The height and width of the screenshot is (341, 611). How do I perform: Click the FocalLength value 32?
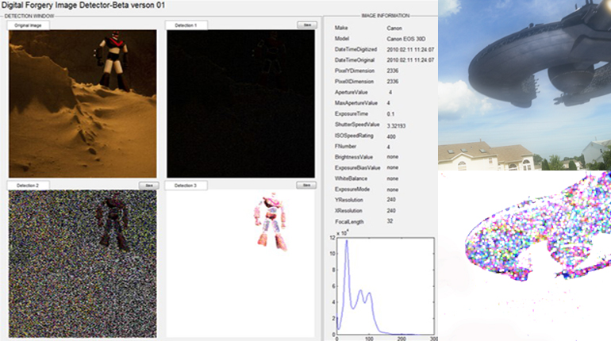coord(390,221)
